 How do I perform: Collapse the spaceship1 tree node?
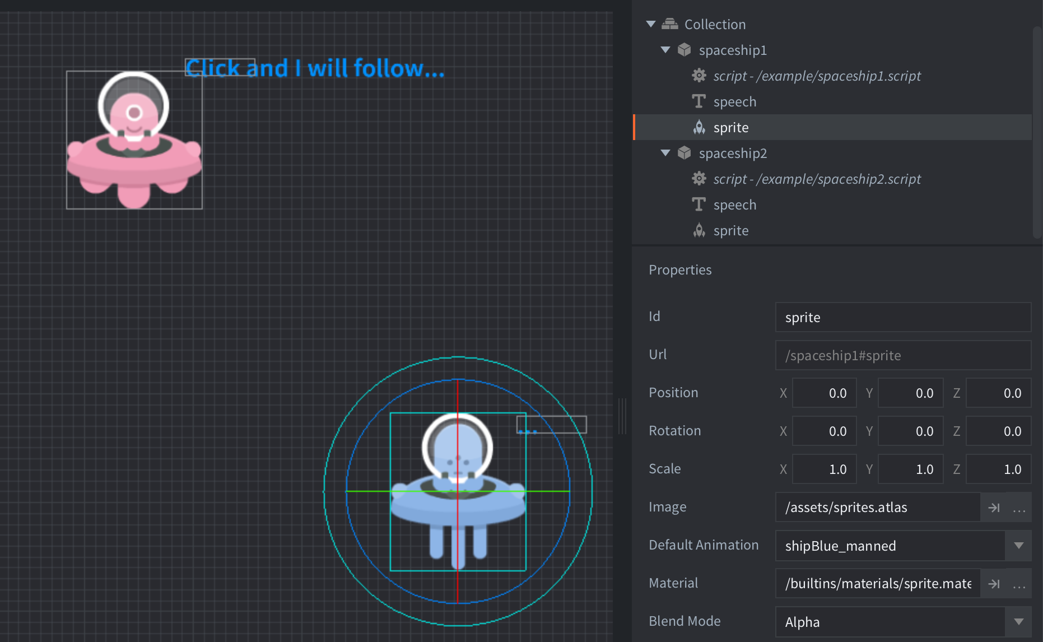[665, 50]
